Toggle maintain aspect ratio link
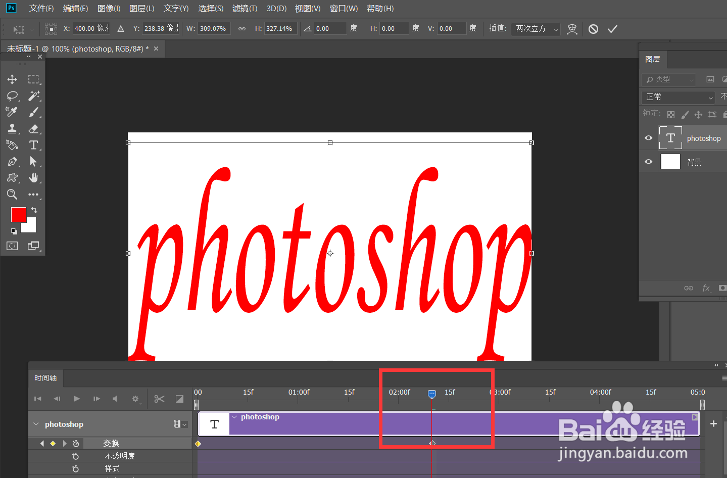727x478 pixels. click(242, 29)
